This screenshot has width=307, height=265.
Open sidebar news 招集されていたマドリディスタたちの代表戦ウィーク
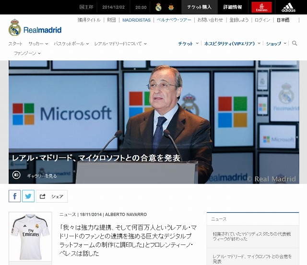click(x=252, y=236)
